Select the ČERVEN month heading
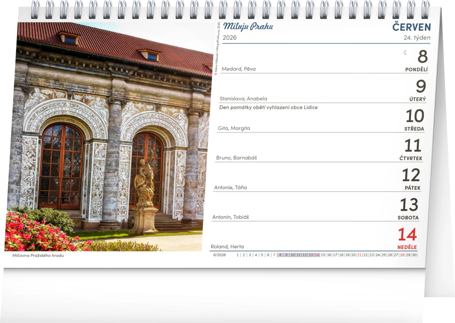 coord(411,27)
